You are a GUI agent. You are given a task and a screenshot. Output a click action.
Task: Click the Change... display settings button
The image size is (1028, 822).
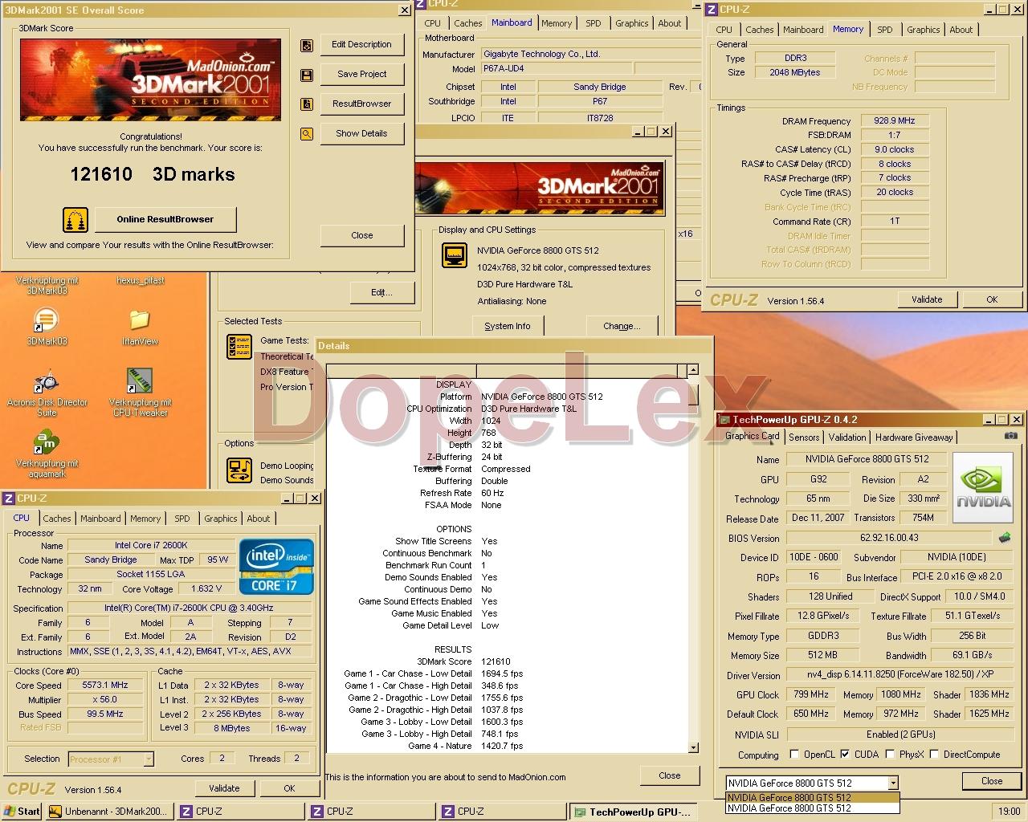[x=622, y=326]
